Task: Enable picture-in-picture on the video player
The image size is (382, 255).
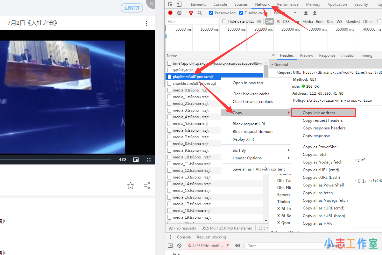Action: tap(136, 160)
